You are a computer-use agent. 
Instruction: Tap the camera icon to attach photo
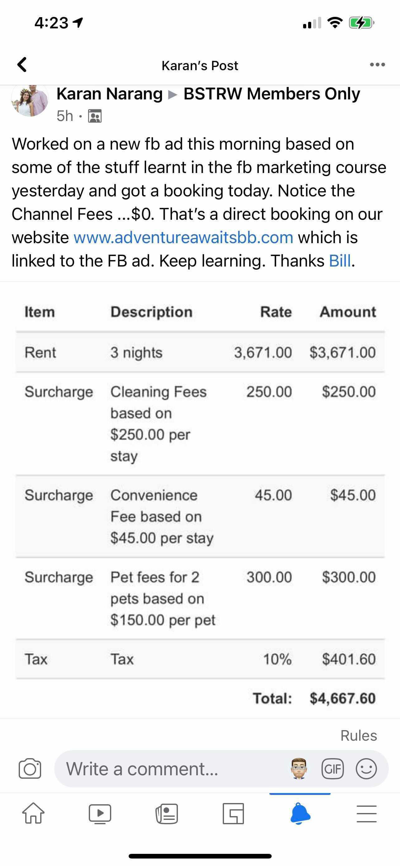pyautogui.click(x=30, y=768)
